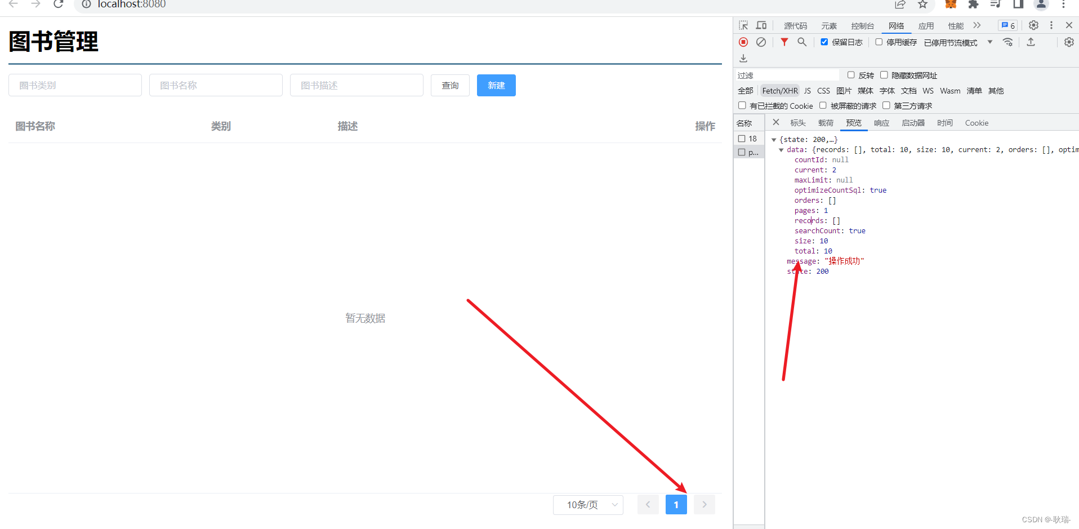Collapse the data object node
The width and height of the screenshot is (1079, 529).
[x=781, y=150]
